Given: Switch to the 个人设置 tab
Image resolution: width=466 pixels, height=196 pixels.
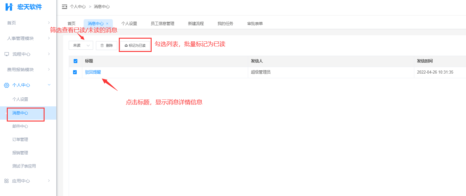Looking at the screenshot, I should point(129,23).
